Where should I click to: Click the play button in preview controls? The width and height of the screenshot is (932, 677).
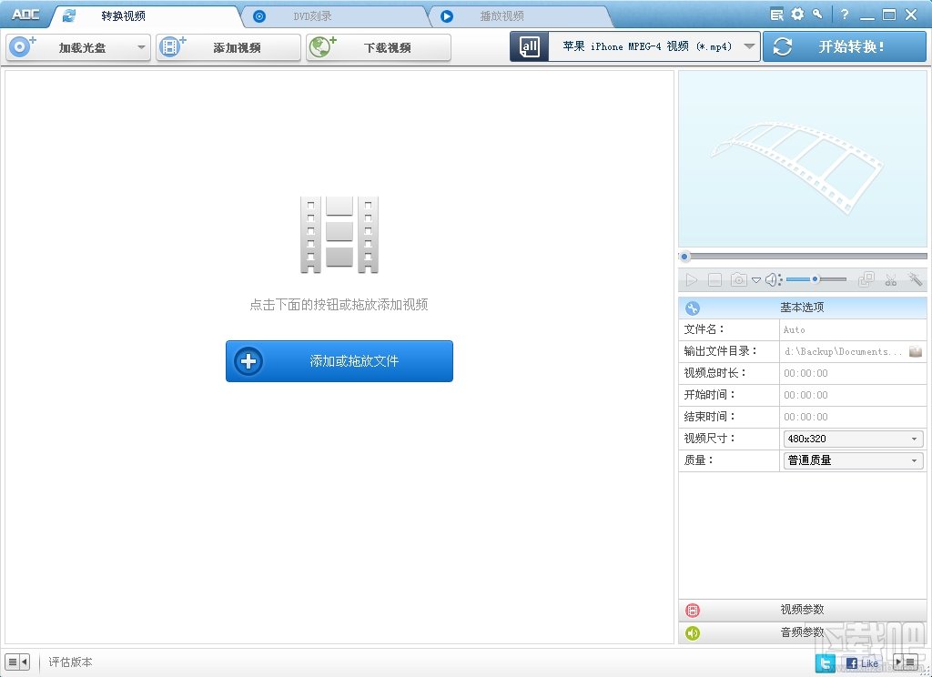(692, 280)
